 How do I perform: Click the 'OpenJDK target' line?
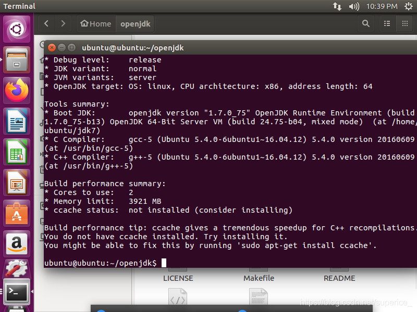tap(208, 86)
